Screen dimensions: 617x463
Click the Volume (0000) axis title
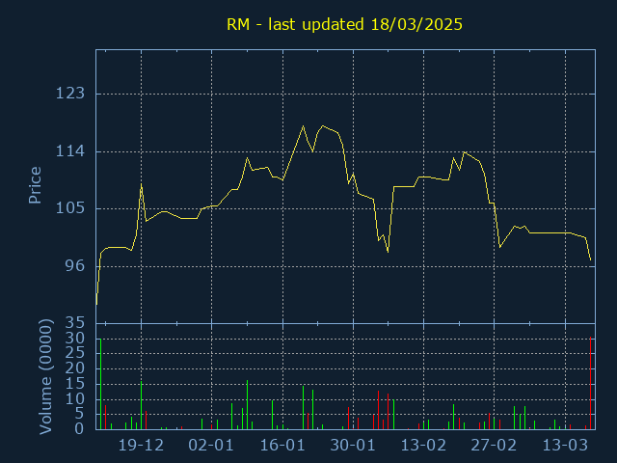[x=45, y=377]
